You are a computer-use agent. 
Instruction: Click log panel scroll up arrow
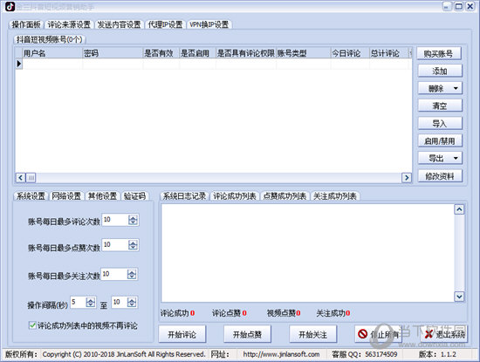point(459,209)
